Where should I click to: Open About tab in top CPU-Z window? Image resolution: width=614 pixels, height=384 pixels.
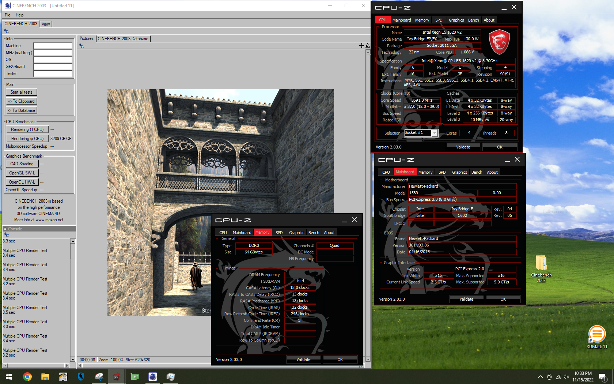click(489, 20)
